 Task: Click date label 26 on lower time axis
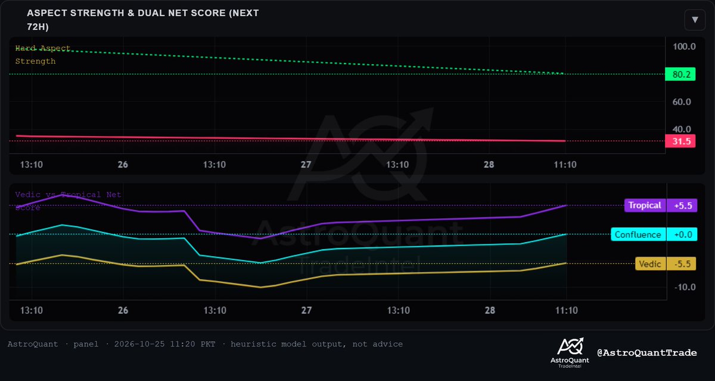(123, 311)
